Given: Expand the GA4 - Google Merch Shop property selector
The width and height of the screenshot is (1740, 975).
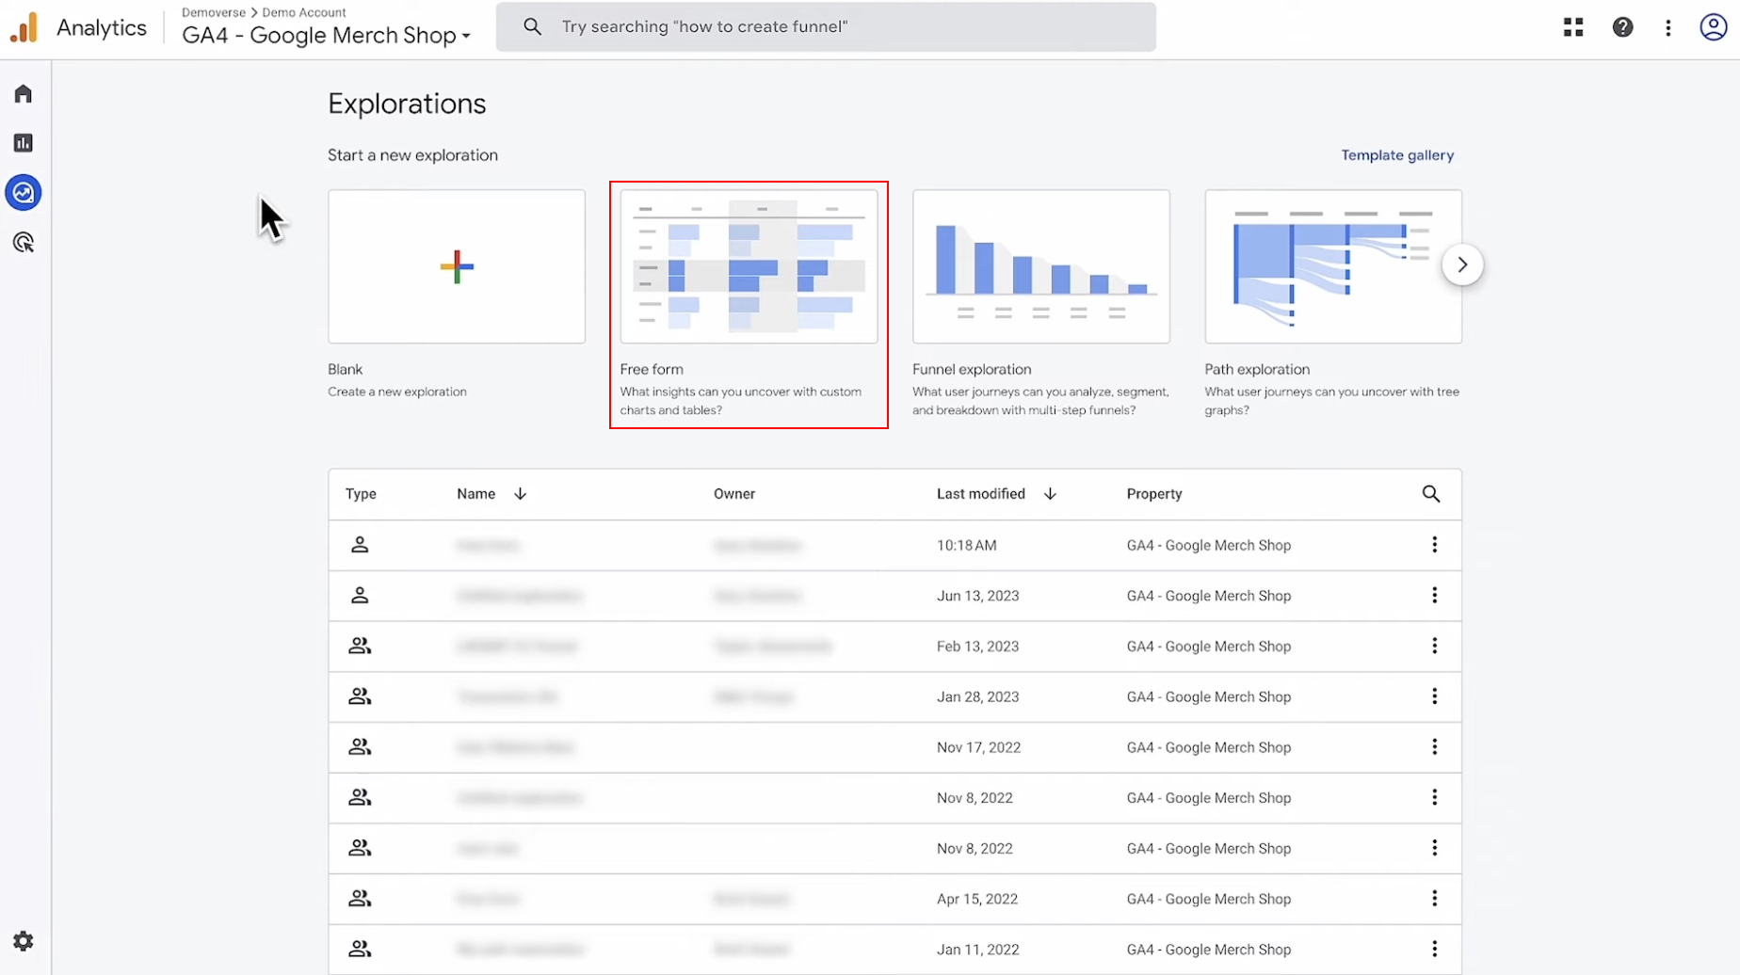Looking at the screenshot, I should point(326,36).
